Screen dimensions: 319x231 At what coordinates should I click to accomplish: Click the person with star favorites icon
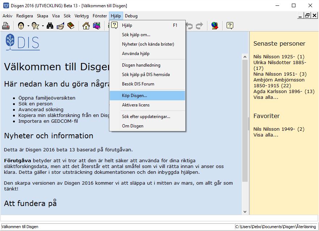[x=35, y=26]
